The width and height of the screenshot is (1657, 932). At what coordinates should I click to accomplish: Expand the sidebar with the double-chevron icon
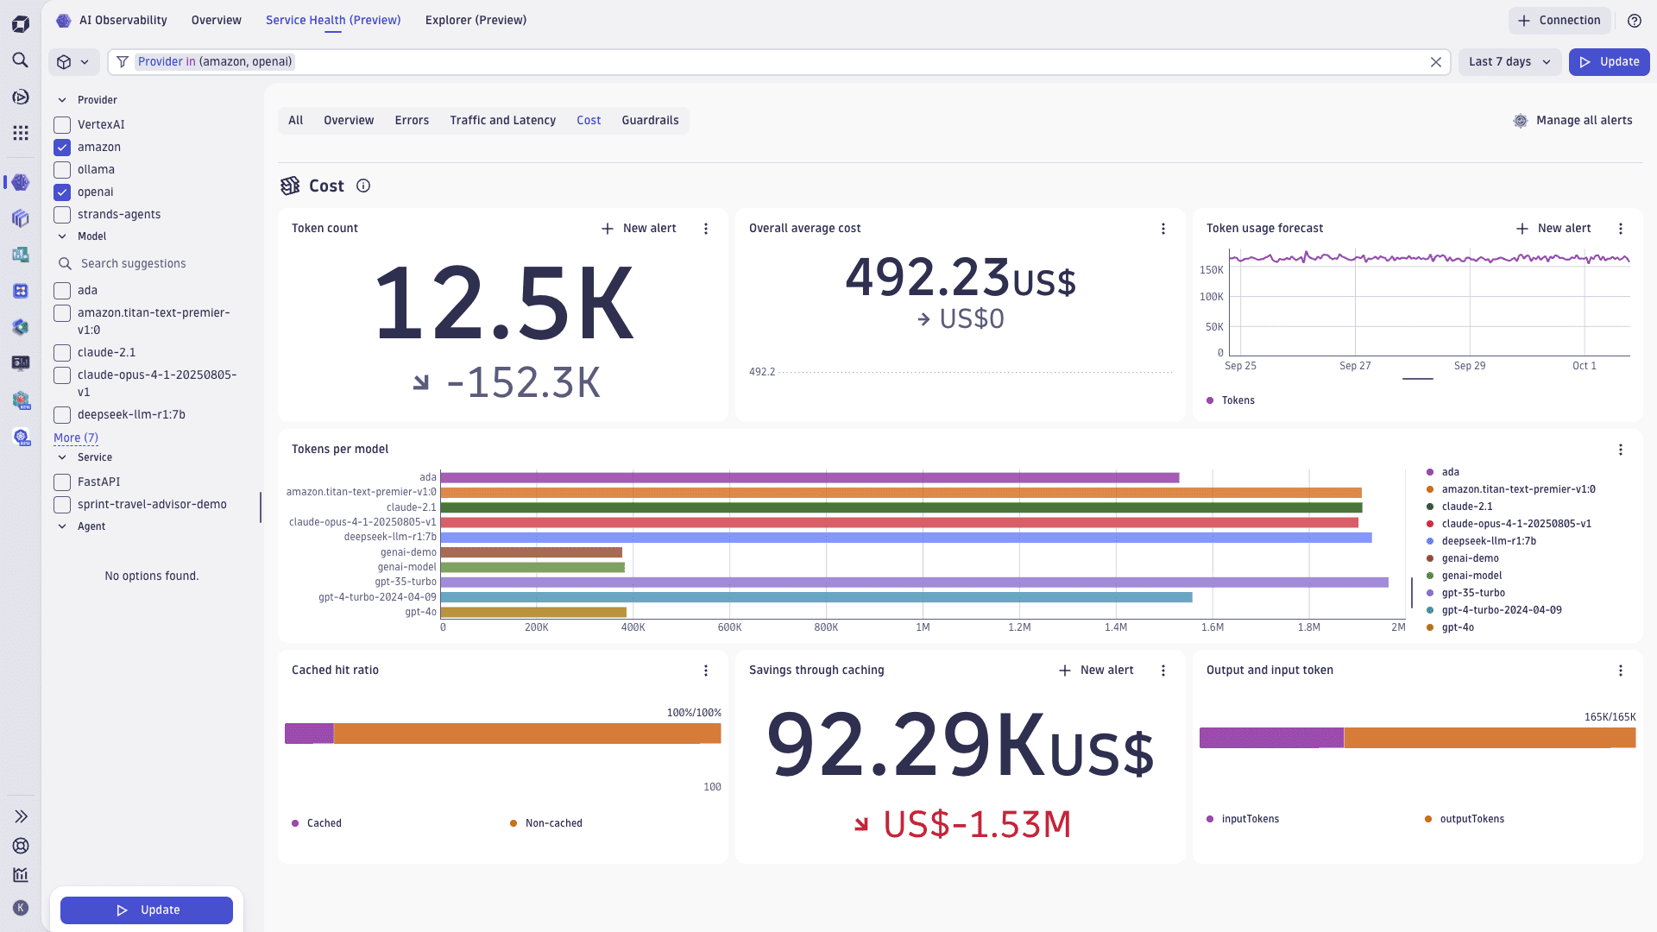tap(21, 815)
